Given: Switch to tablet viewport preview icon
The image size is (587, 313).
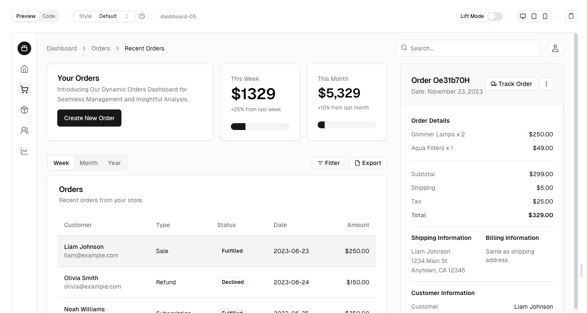Looking at the screenshot, I should (x=534, y=16).
